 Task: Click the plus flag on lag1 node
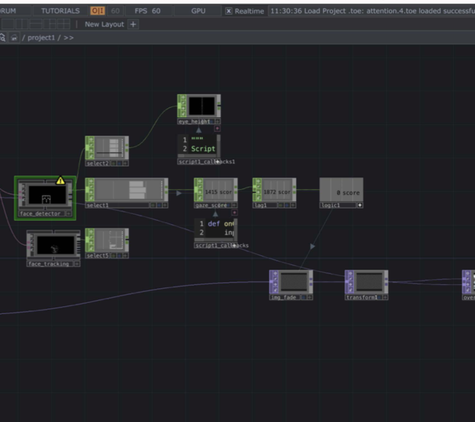pos(293,205)
